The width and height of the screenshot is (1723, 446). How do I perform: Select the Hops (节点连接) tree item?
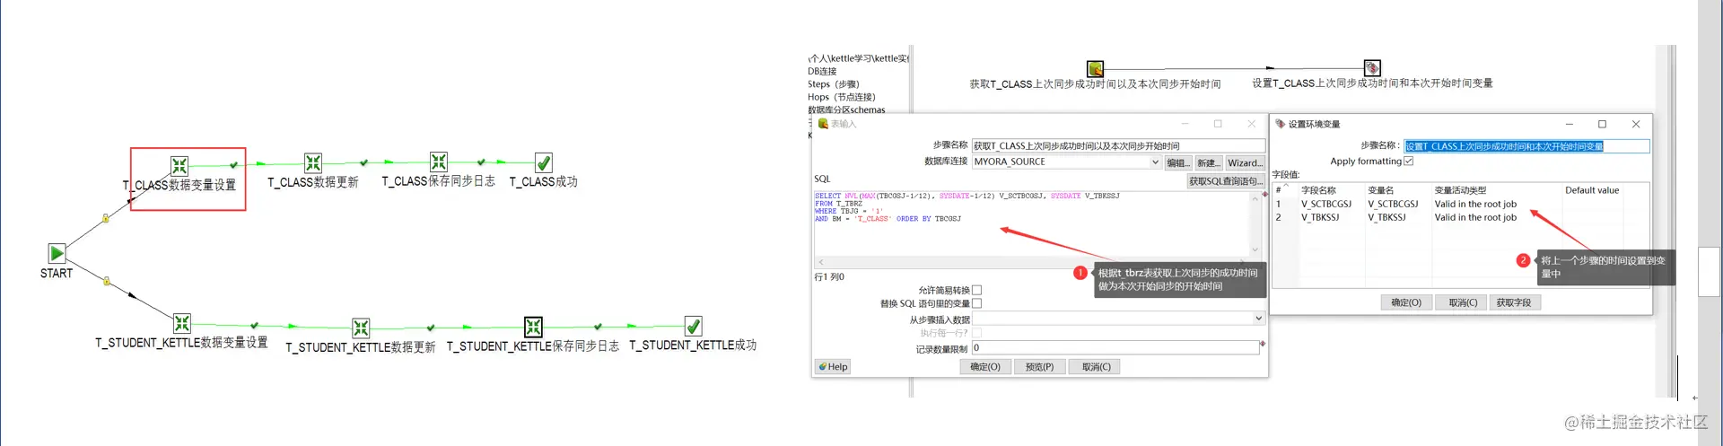[x=842, y=97]
